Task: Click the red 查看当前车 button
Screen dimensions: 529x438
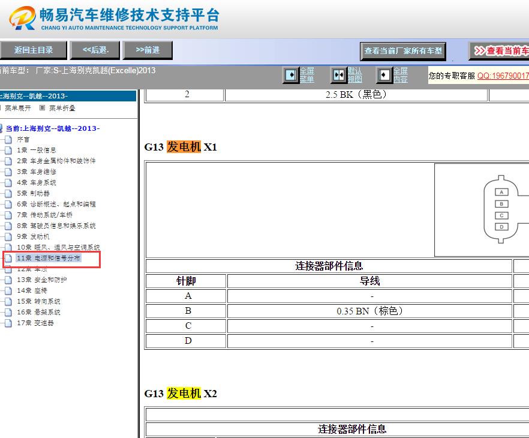Action: pyautogui.click(x=499, y=51)
